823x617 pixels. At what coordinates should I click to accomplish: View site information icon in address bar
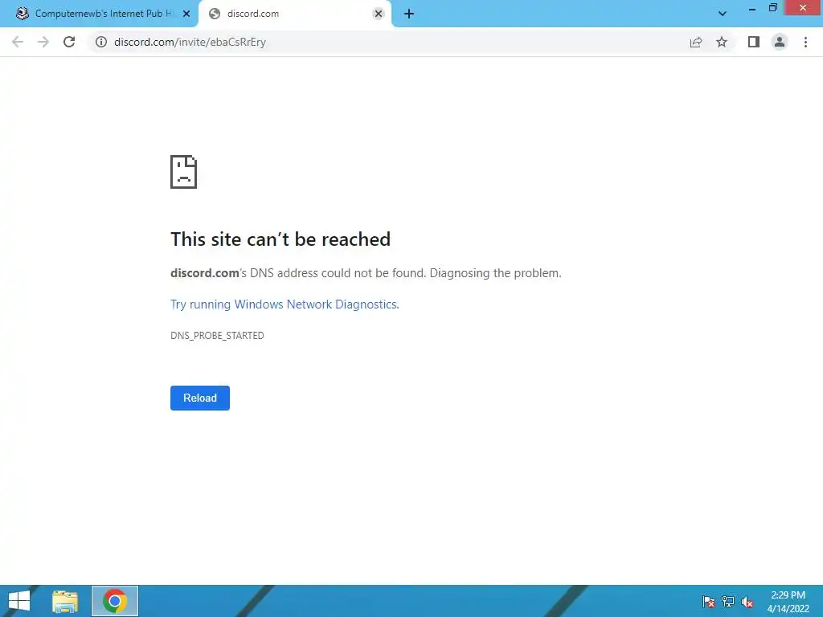pyautogui.click(x=101, y=42)
